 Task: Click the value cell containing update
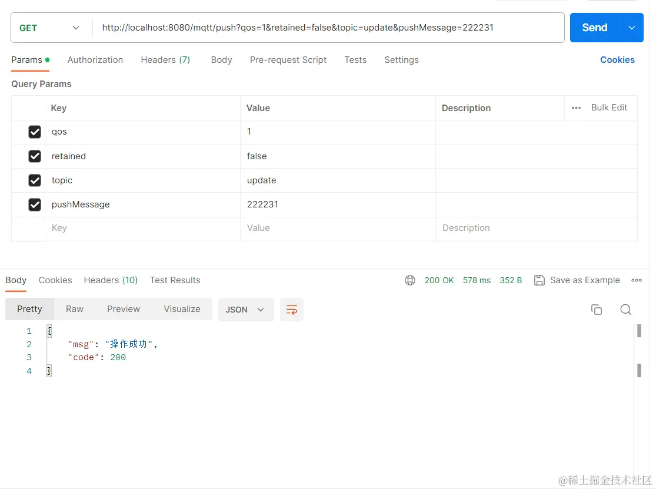(x=338, y=180)
